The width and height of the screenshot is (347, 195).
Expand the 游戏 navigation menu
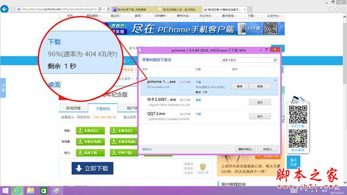tap(138, 16)
